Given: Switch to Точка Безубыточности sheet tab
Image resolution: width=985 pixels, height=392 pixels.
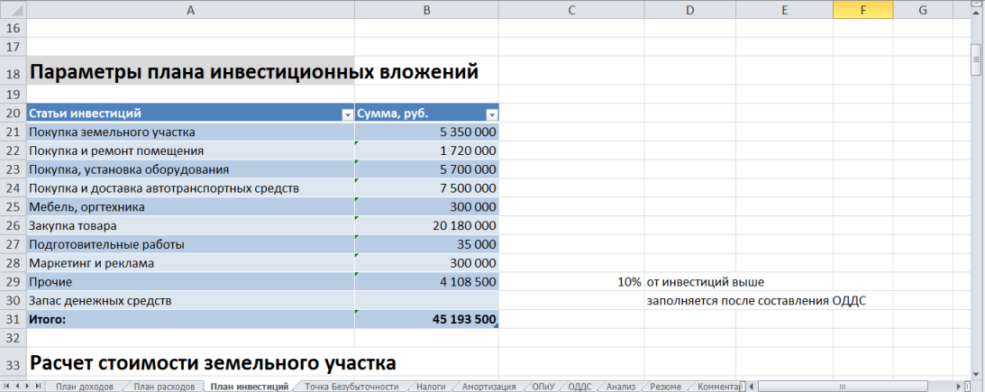Looking at the screenshot, I should pos(351,386).
